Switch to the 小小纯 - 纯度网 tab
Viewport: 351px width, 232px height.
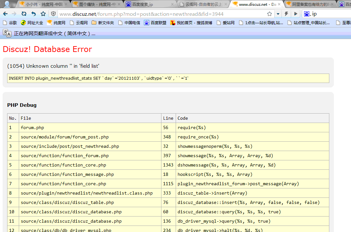coord(44,4)
